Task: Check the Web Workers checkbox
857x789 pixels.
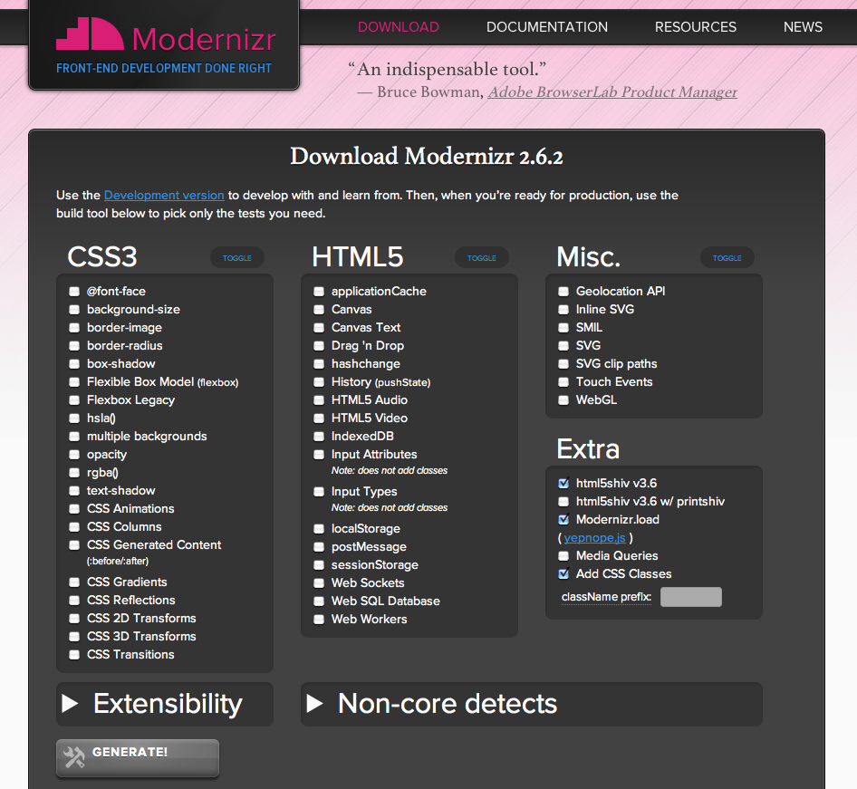Action: point(319,619)
